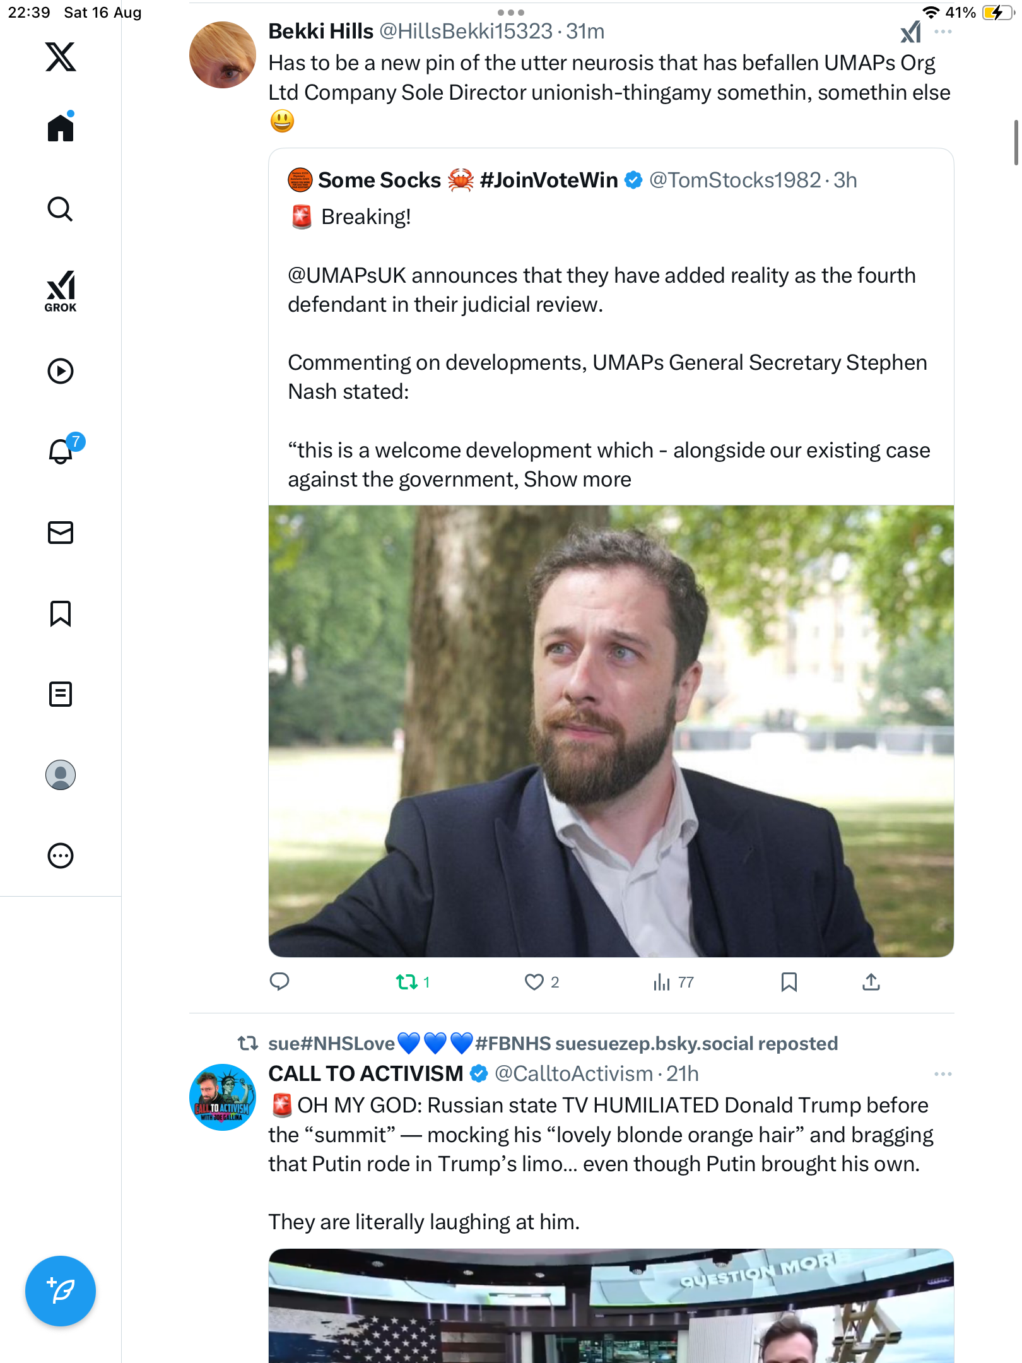Expand quoted post with Show more
Viewport: 1022px width, 1363px height.
pyautogui.click(x=577, y=480)
